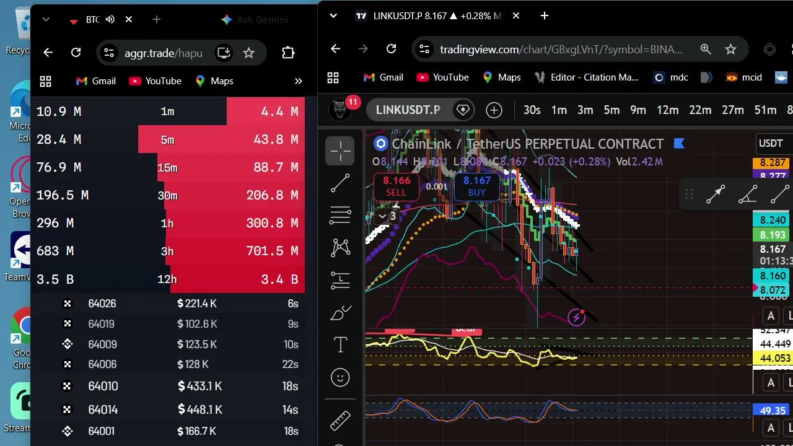Select the 51m timeframe
Viewport: 793px width, 446px height.
(765, 110)
